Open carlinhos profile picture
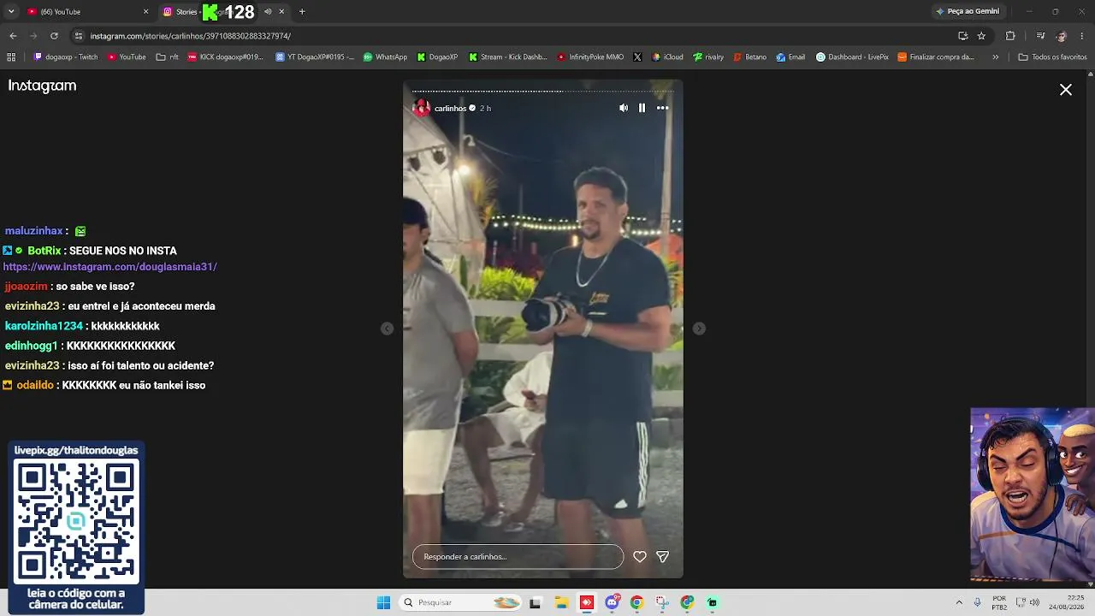The height and width of the screenshot is (616, 1095). [x=422, y=108]
